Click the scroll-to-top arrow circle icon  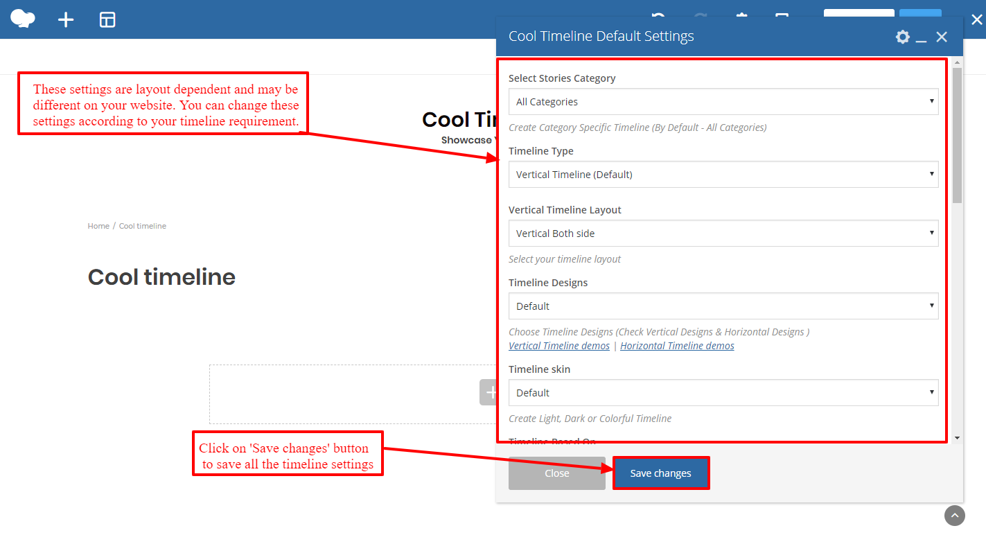point(955,516)
